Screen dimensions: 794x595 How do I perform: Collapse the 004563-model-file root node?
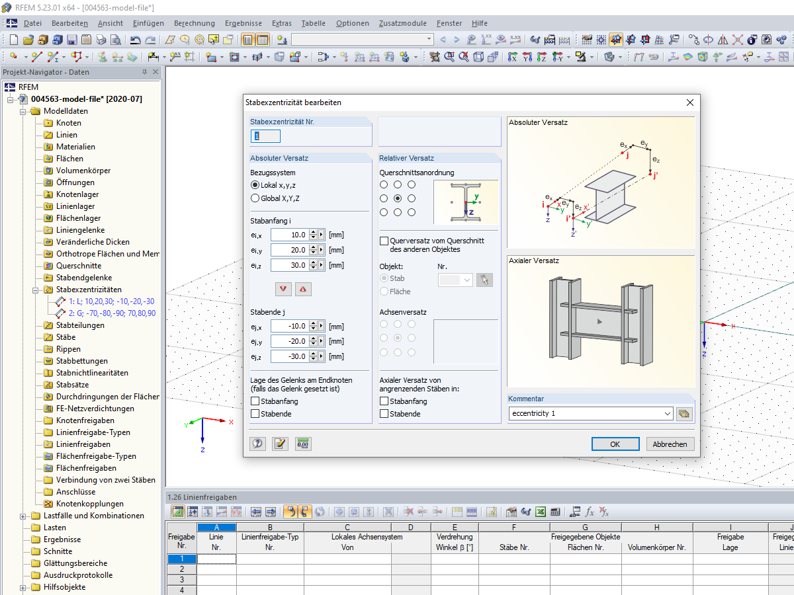coord(11,99)
